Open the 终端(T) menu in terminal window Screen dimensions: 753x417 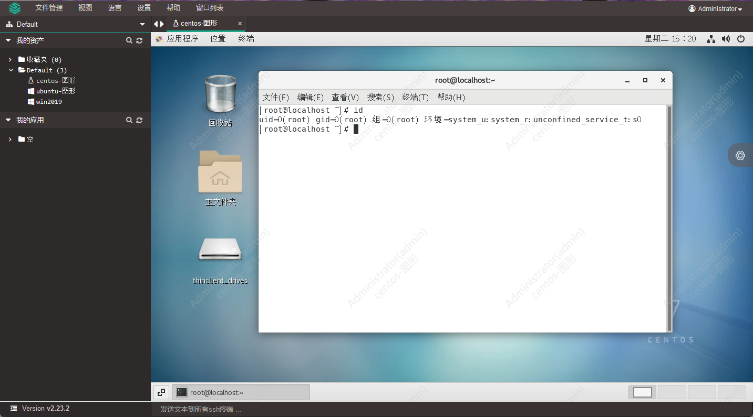(415, 98)
